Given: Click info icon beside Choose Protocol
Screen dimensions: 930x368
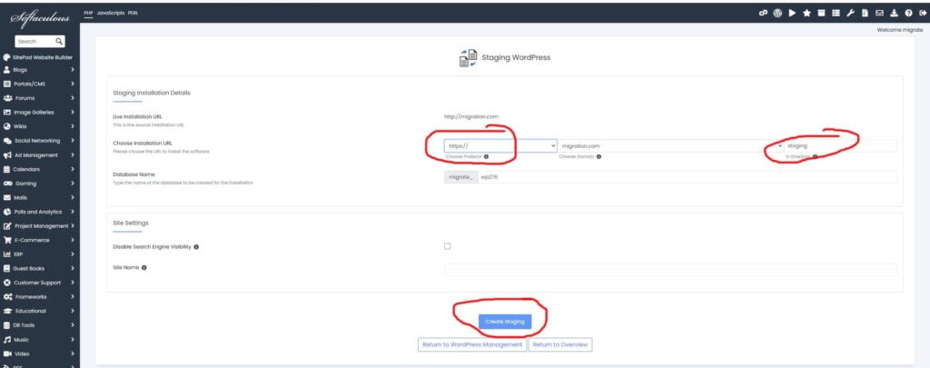Looking at the screenshot, I should 486,156.
